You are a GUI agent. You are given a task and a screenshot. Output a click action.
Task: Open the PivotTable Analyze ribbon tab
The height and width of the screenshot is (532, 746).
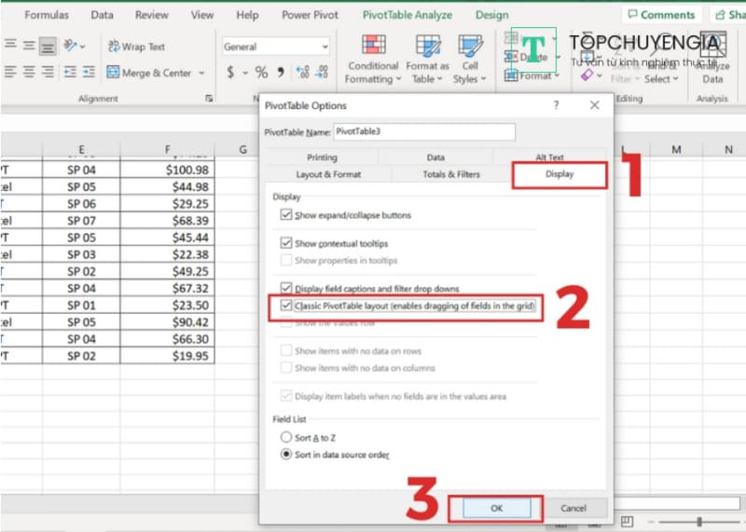pos(406,15)
